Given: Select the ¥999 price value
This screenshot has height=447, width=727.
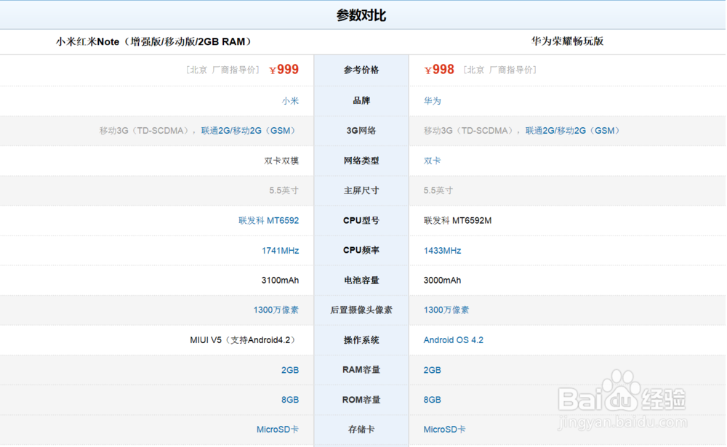Looking at the screenshot, I should tap(284, 70).
